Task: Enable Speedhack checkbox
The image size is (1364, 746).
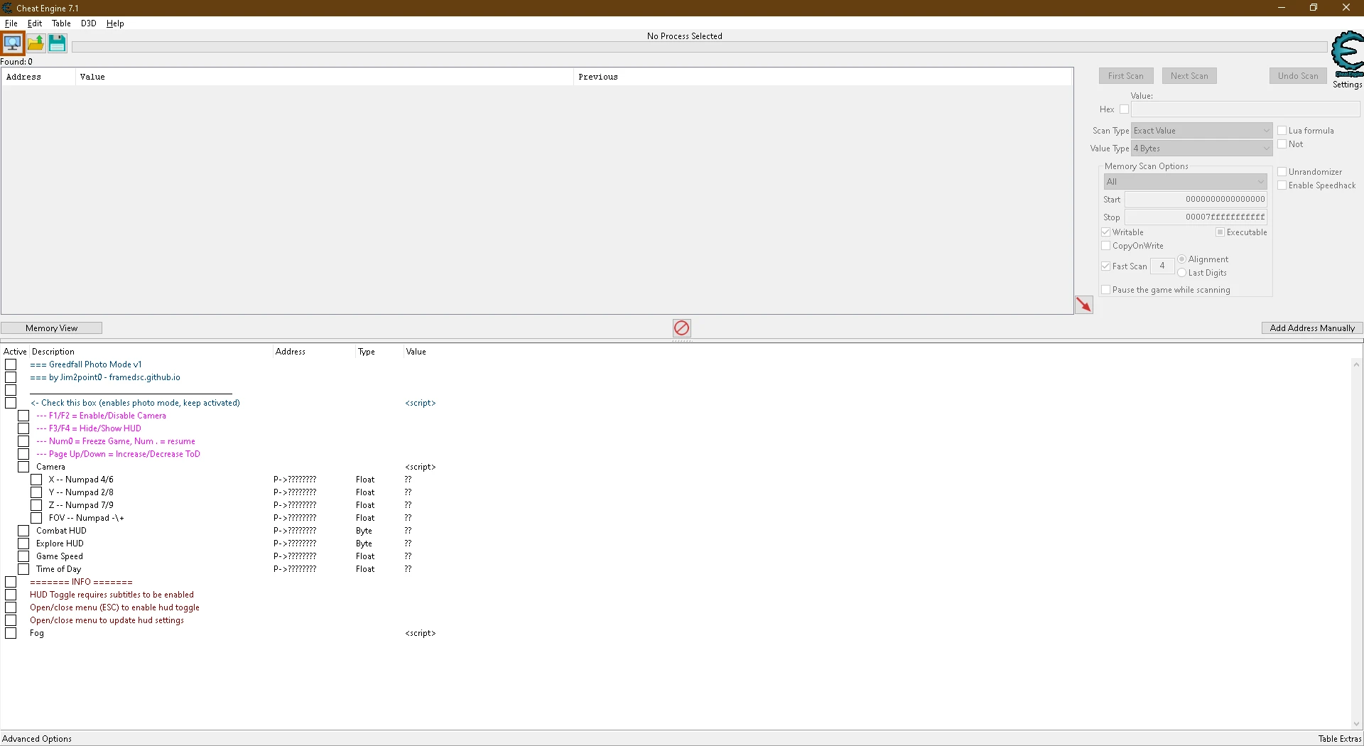Action: tap(1282, 185)
